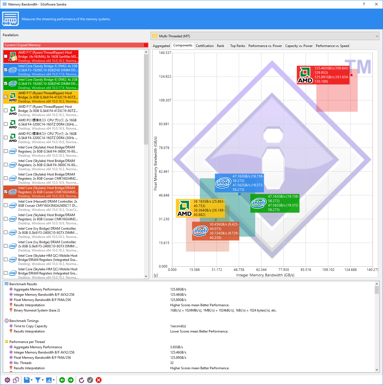Go forward with green right arrow

(71, 380)
